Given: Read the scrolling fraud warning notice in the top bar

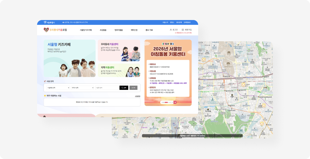Looking at the screenshot, I should coord(76,22).
